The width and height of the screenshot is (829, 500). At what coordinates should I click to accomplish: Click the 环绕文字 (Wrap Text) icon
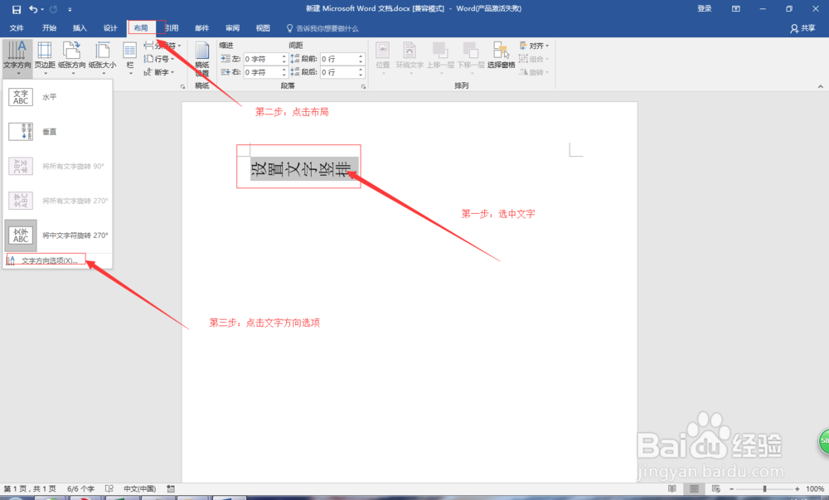pyautogui.click(x=410, y=56)
